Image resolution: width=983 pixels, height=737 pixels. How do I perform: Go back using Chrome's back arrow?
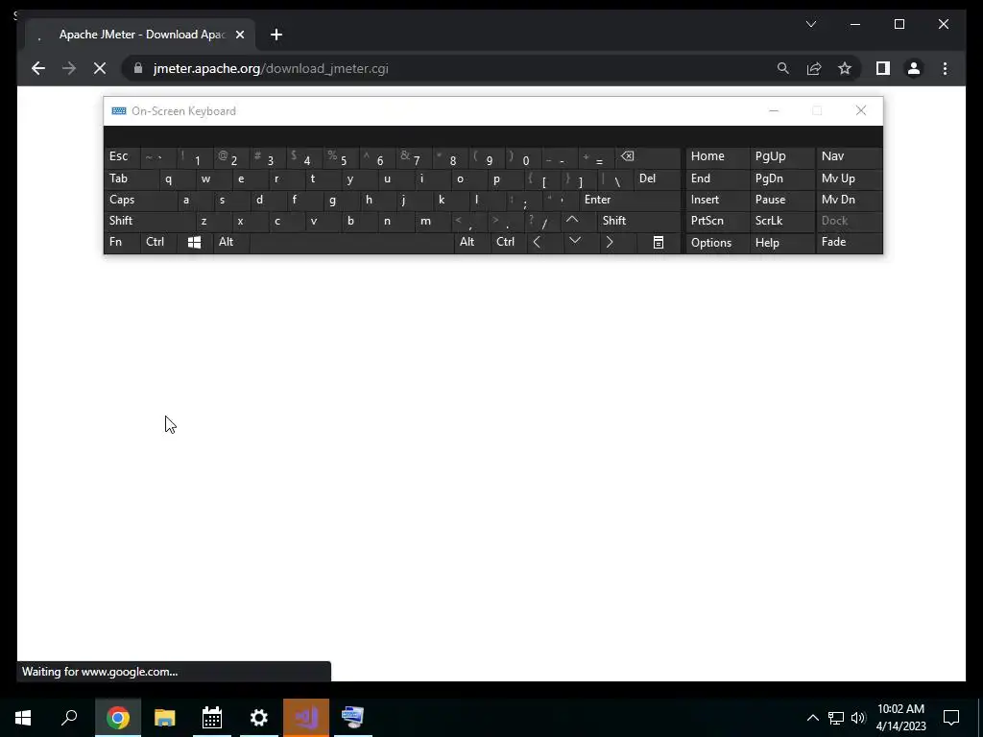click(38, 68)
